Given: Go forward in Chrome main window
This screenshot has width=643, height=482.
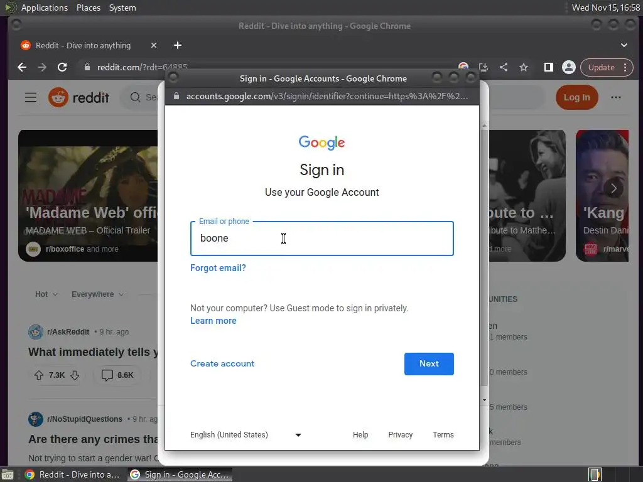Looking at the screenshot, I should click(x=42, y=67).
